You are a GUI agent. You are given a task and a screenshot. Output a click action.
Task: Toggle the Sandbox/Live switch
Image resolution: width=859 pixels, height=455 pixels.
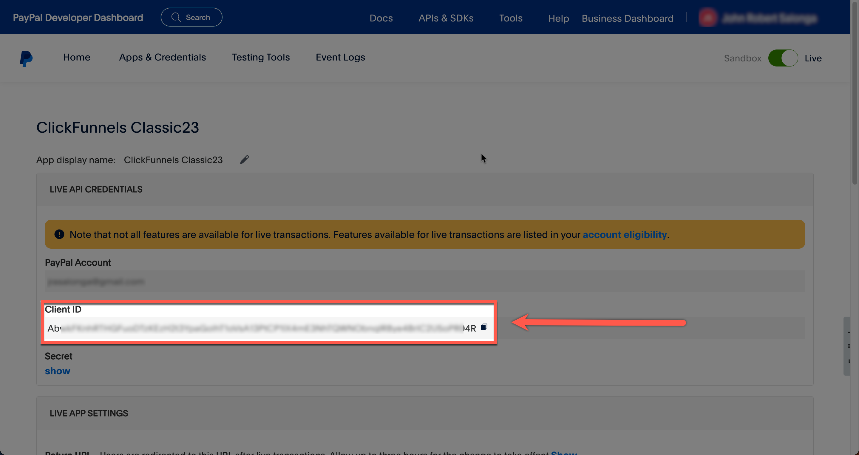[783, 58]
